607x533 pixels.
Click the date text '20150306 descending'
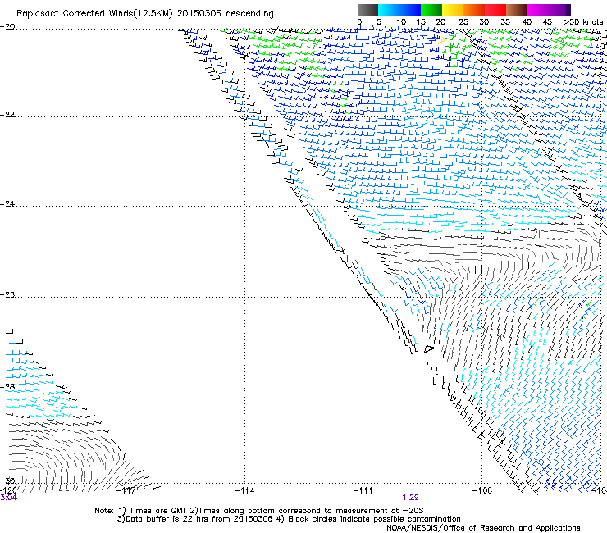226,14
